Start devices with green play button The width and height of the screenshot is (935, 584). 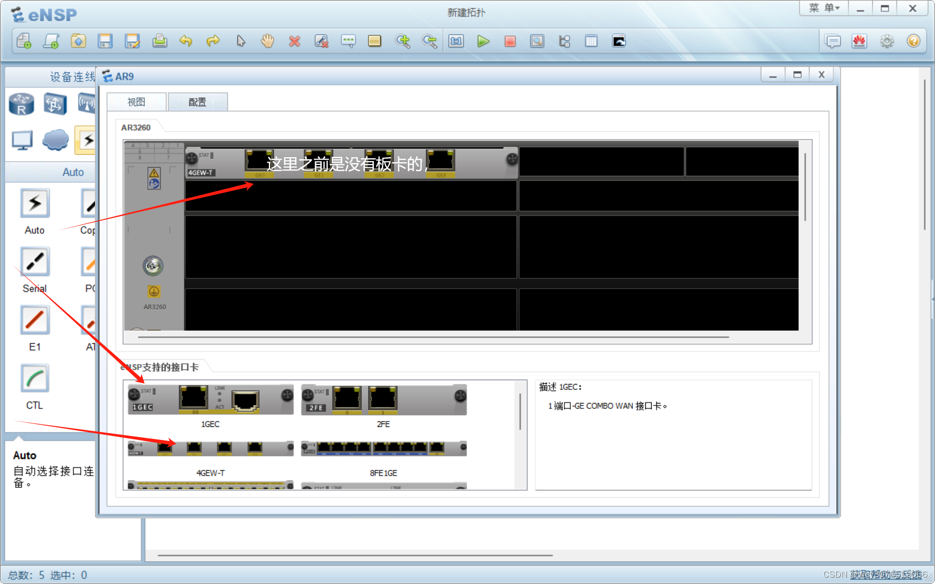point(483,41)
